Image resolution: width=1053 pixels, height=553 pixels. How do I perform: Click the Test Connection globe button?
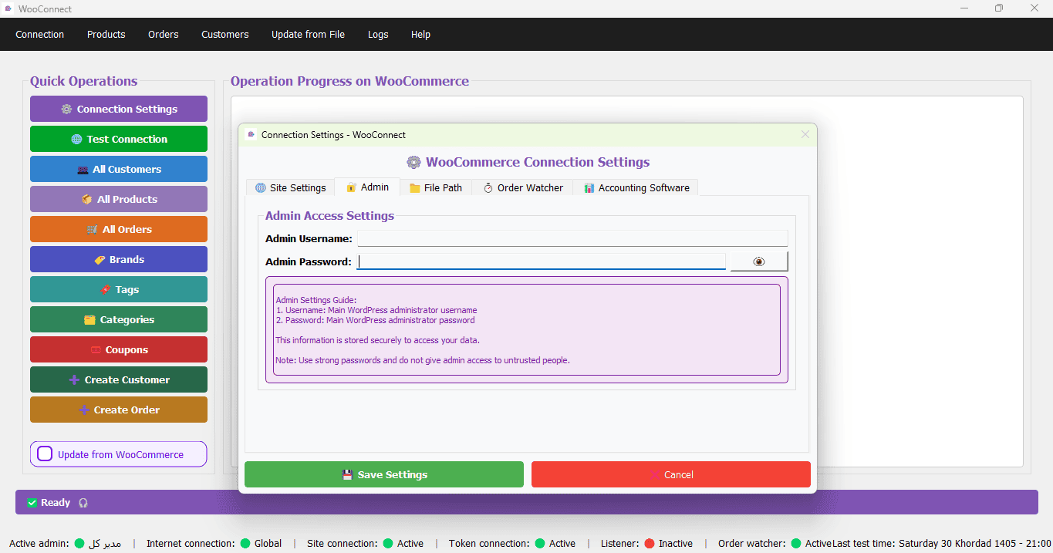pyautogui.click(x=119, y=139)
